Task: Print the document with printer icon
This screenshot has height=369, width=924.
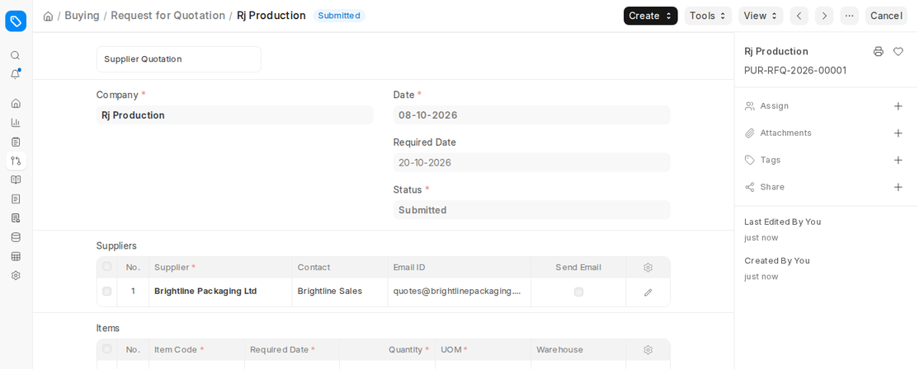Action: [879, 52]
